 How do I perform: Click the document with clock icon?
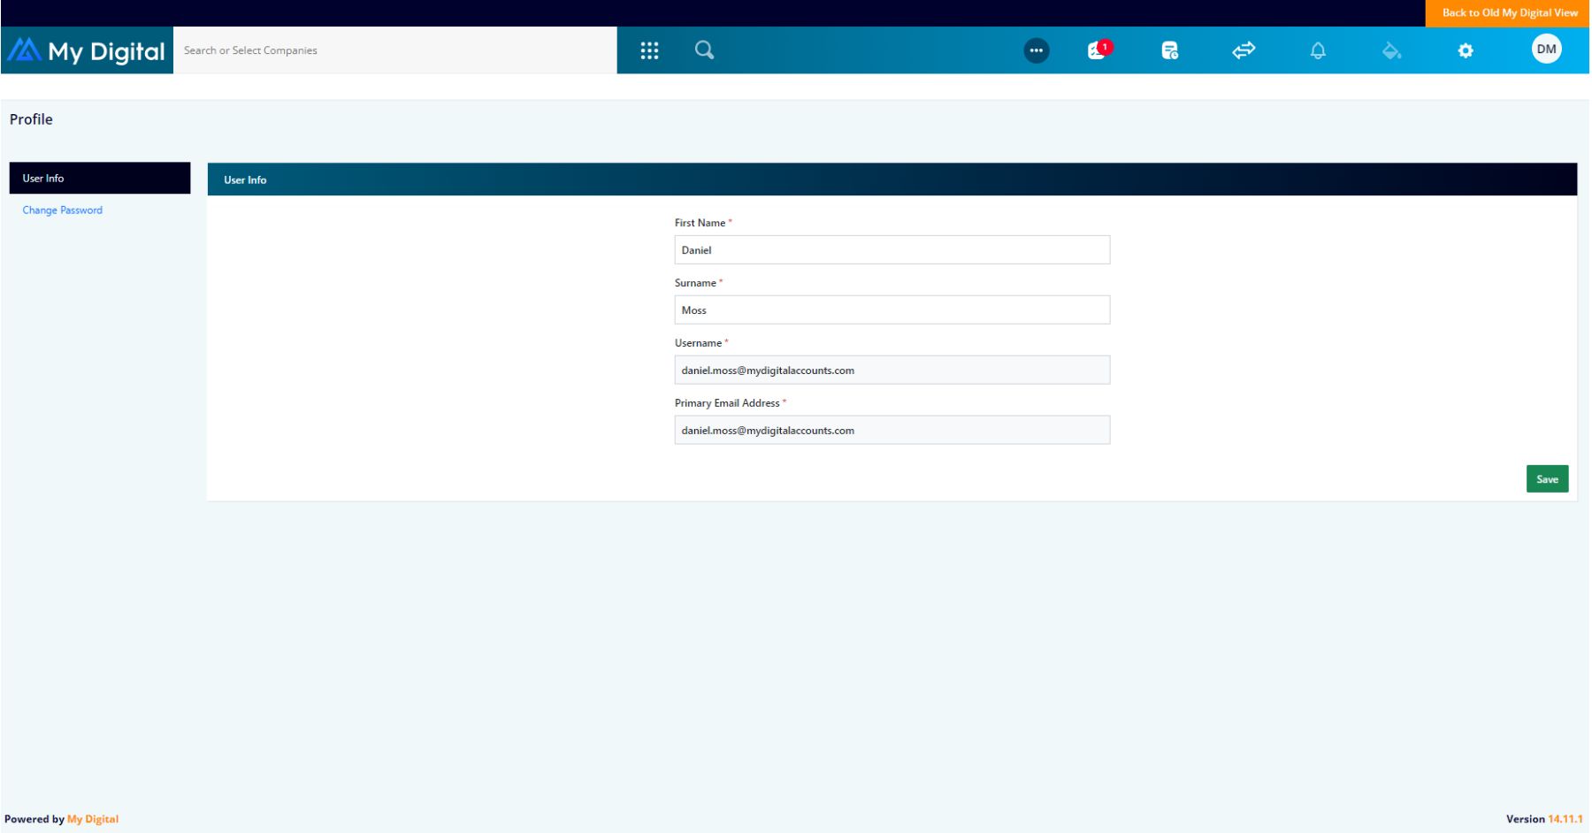pyautogui.click(x=1169, y=50)
